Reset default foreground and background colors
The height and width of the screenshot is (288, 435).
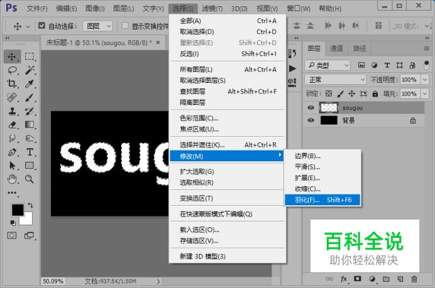point(13,223)
